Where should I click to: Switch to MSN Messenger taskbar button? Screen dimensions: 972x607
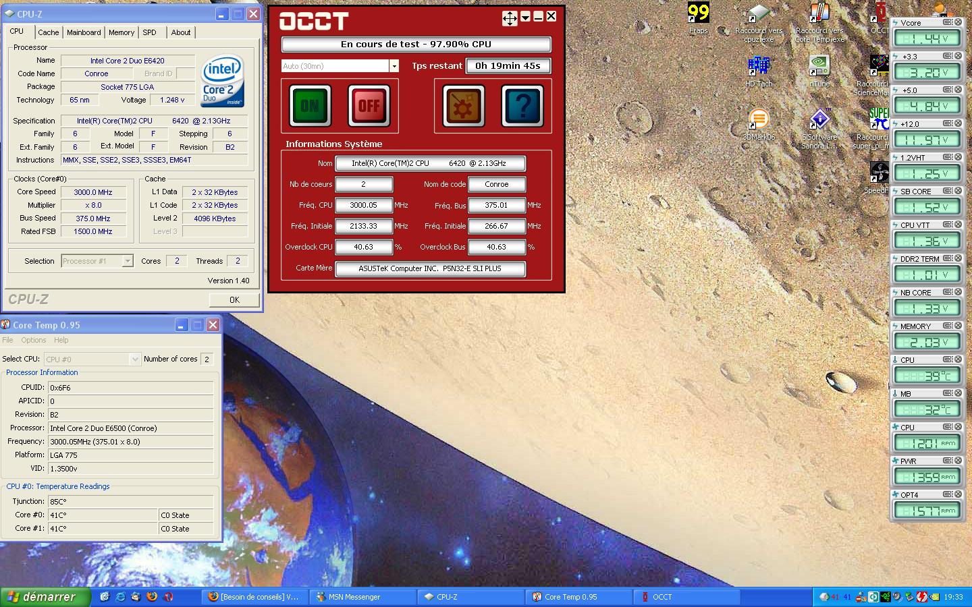coord(363,597)
